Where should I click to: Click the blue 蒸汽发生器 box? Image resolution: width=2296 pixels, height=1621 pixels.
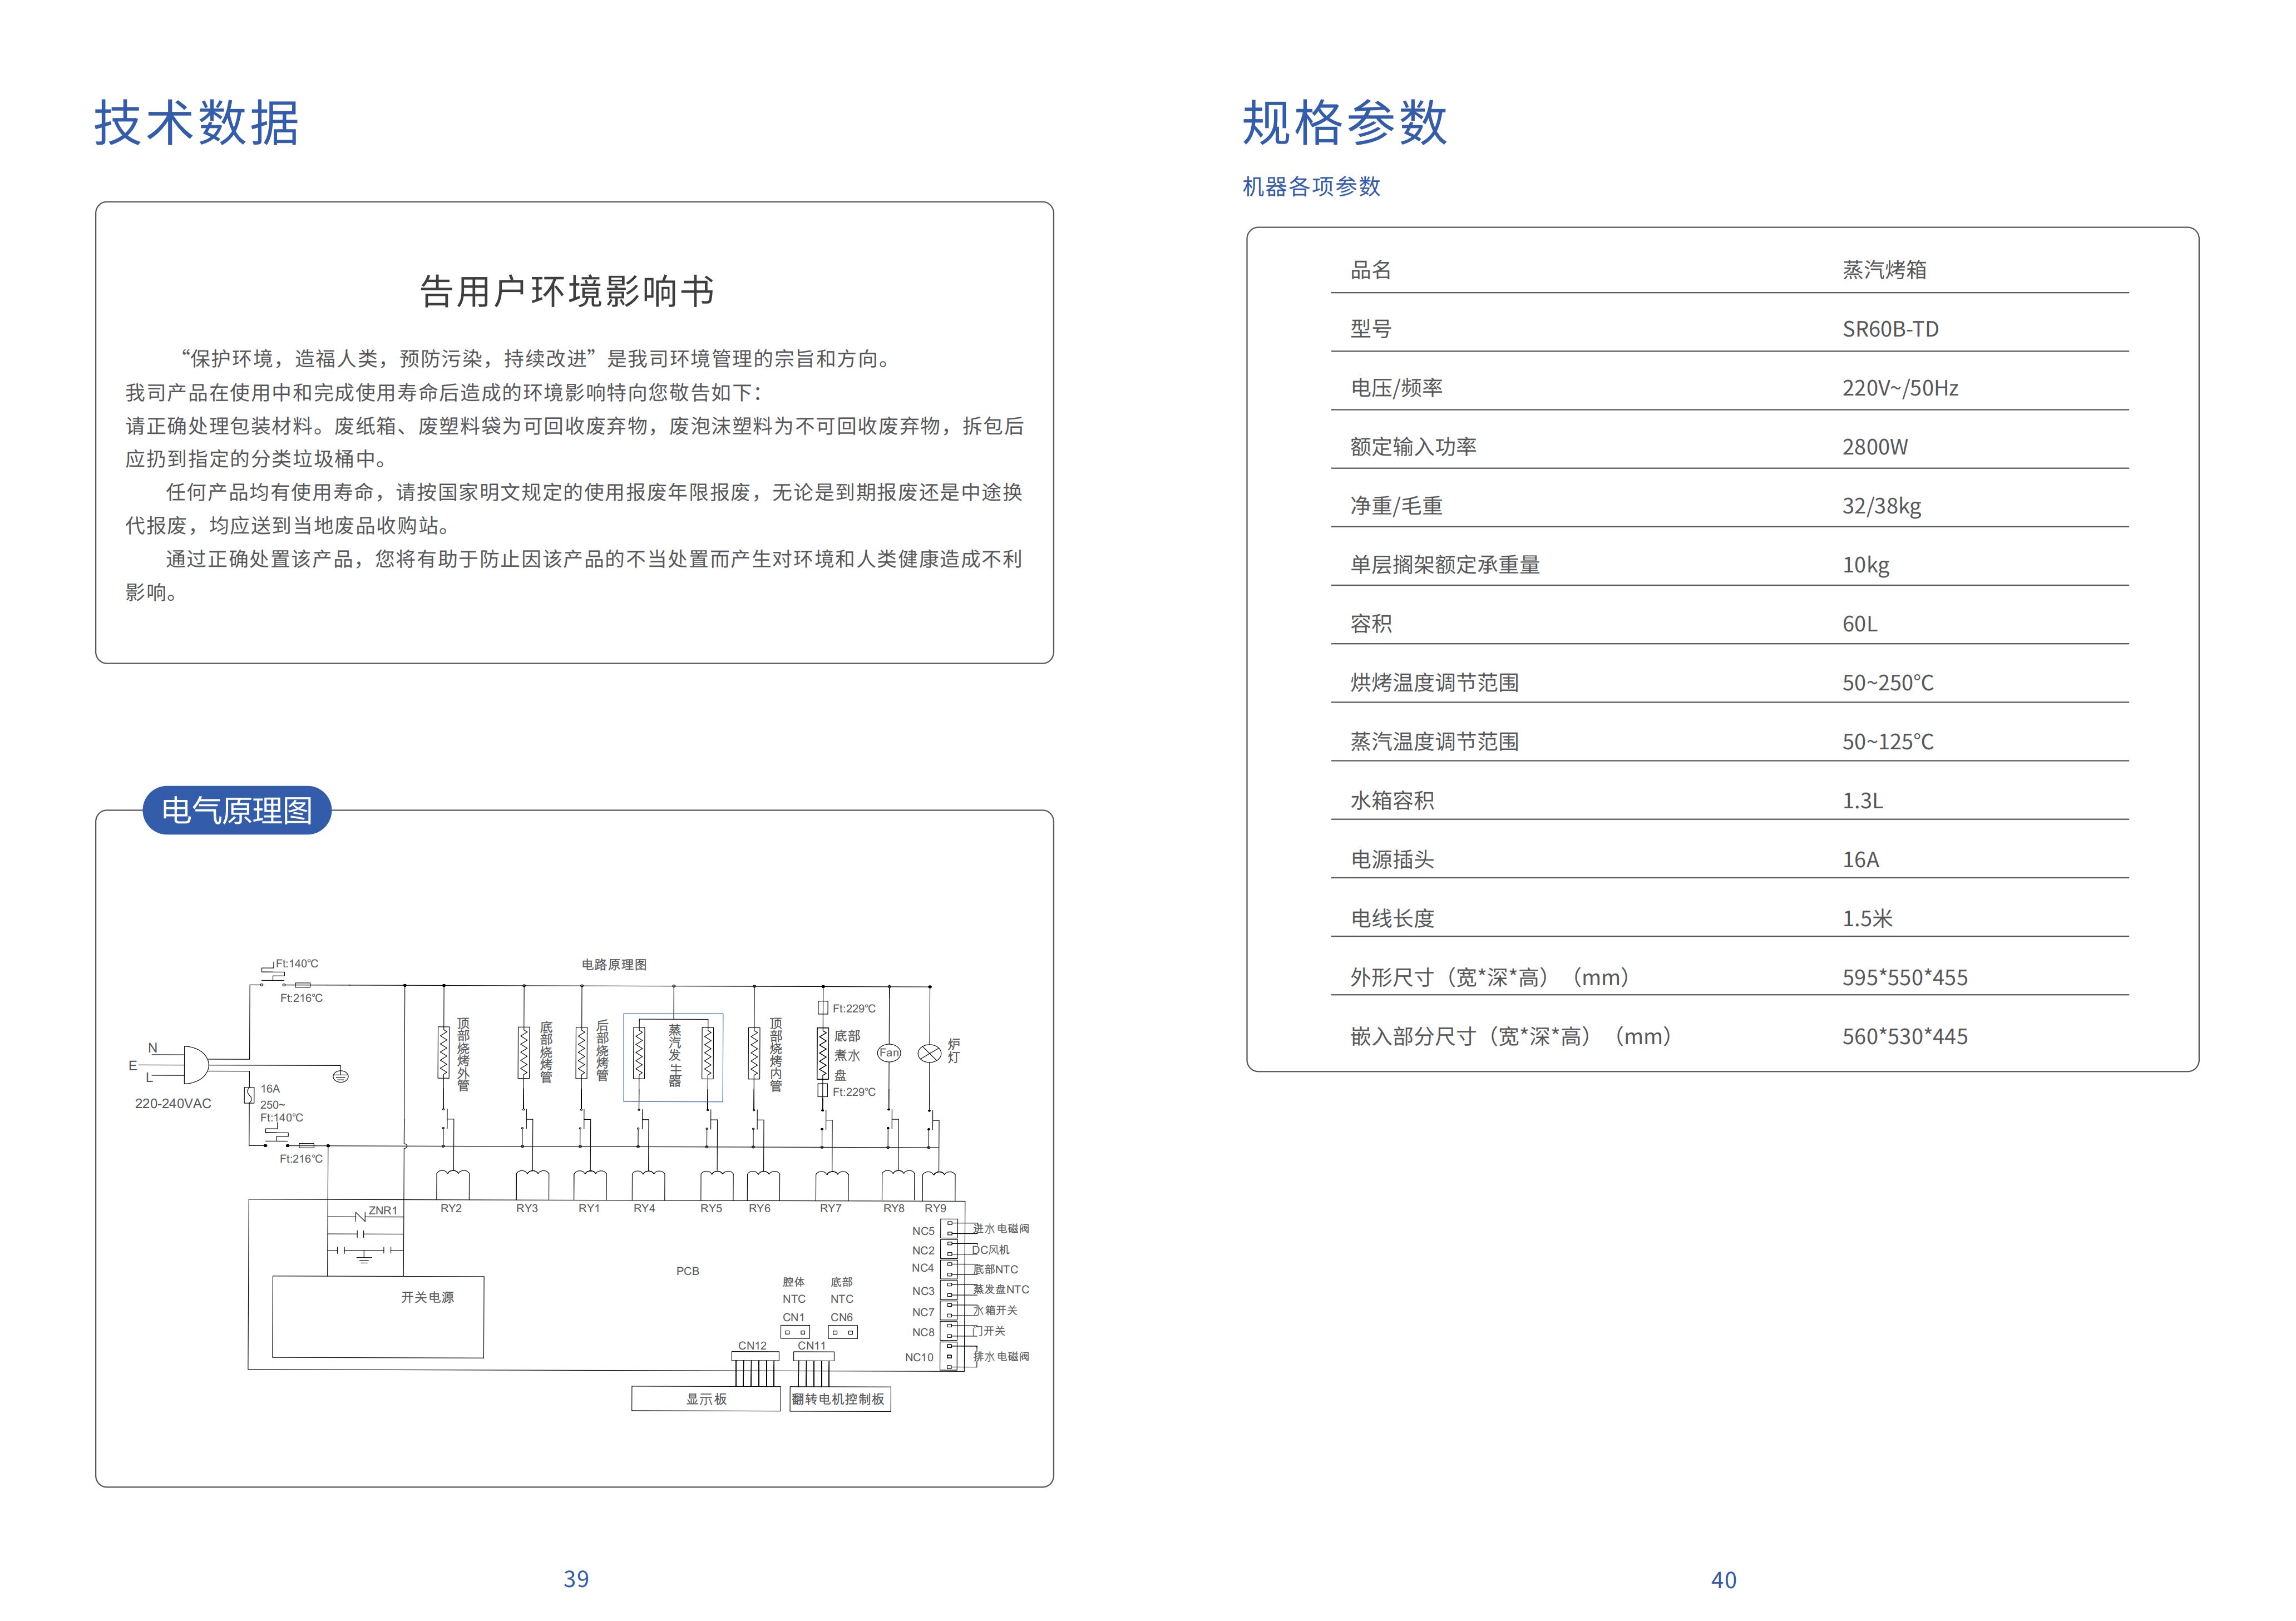click(x=673, y=1058)
